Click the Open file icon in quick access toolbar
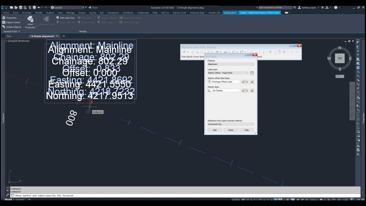This screenshot has height=206, width=366. coord(16,7)
